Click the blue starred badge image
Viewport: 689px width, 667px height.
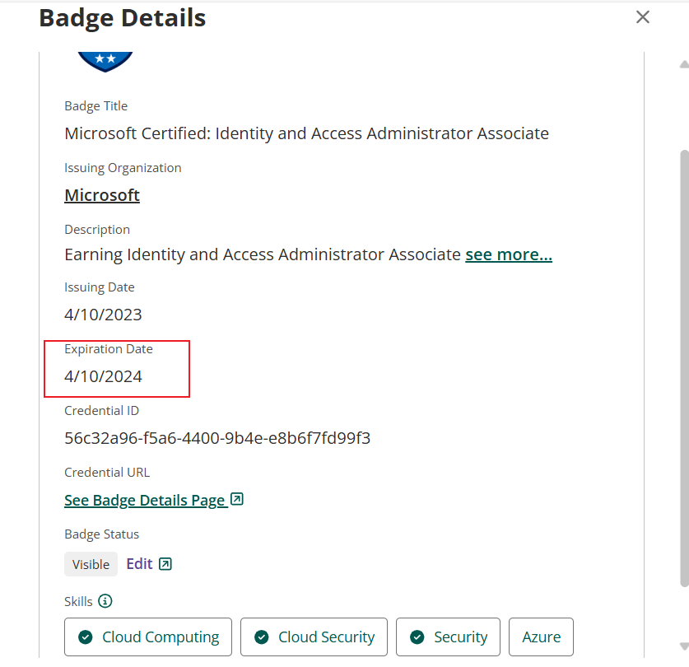[x=105, y=62]
